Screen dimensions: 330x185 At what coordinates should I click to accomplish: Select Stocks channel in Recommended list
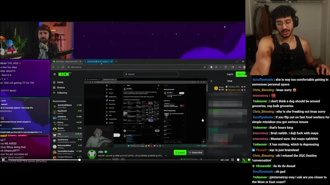67,129
